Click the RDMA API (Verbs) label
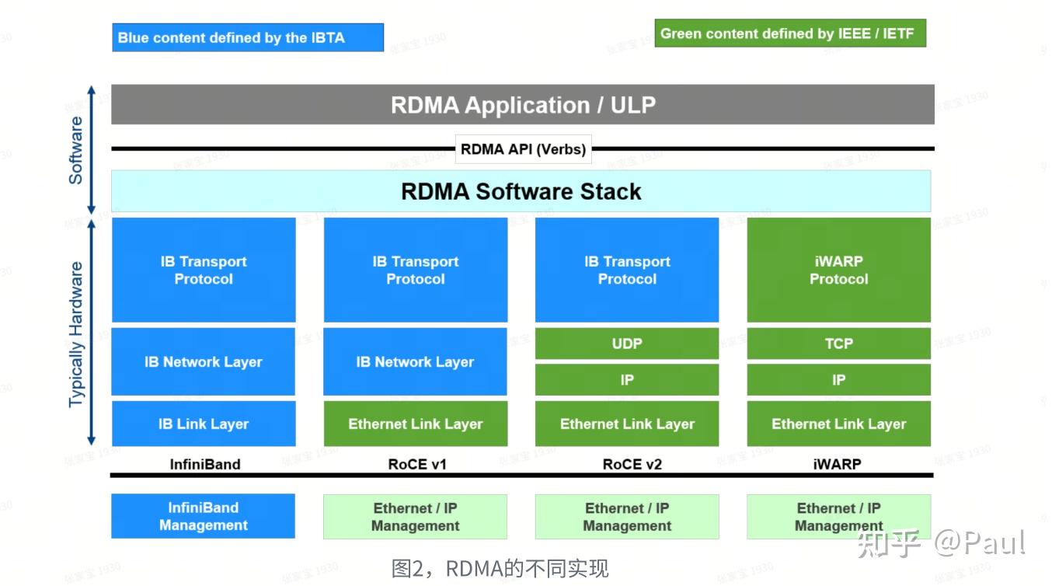The image size is (1052, 586). coord(523,148)
